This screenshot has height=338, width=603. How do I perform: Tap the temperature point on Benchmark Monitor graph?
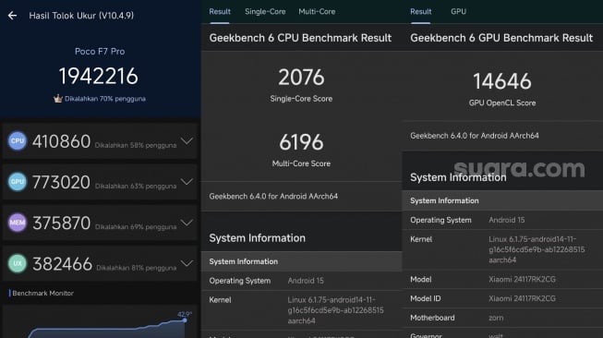tap(185, 320)
